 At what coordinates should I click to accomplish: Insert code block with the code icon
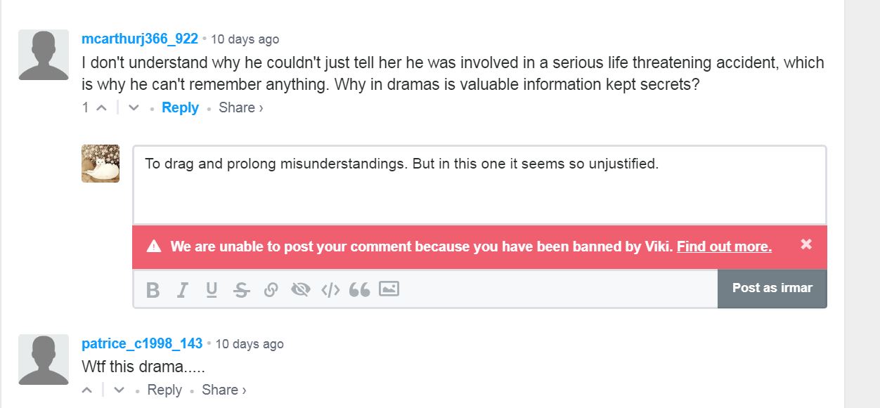330,289
